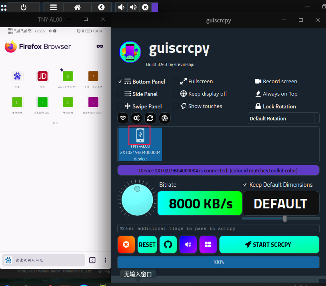Open the Baidu paw shortcut tile
Image resolution: width=326 pixels, height=286 pixels.
tap(17, 76)
